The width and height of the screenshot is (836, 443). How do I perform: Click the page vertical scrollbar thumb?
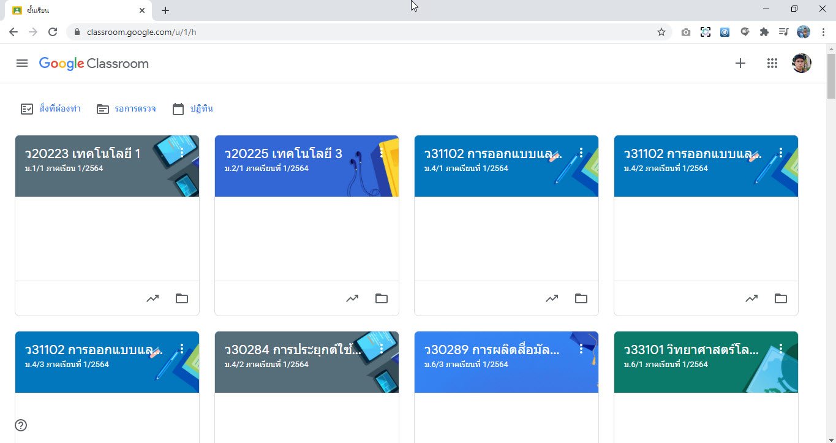pos(831,76)
